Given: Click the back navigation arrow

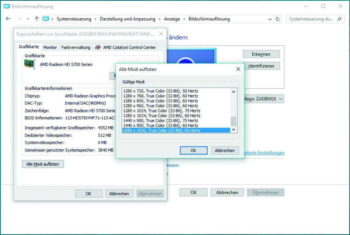Looking at the screenshot, I should coord(8,19).
